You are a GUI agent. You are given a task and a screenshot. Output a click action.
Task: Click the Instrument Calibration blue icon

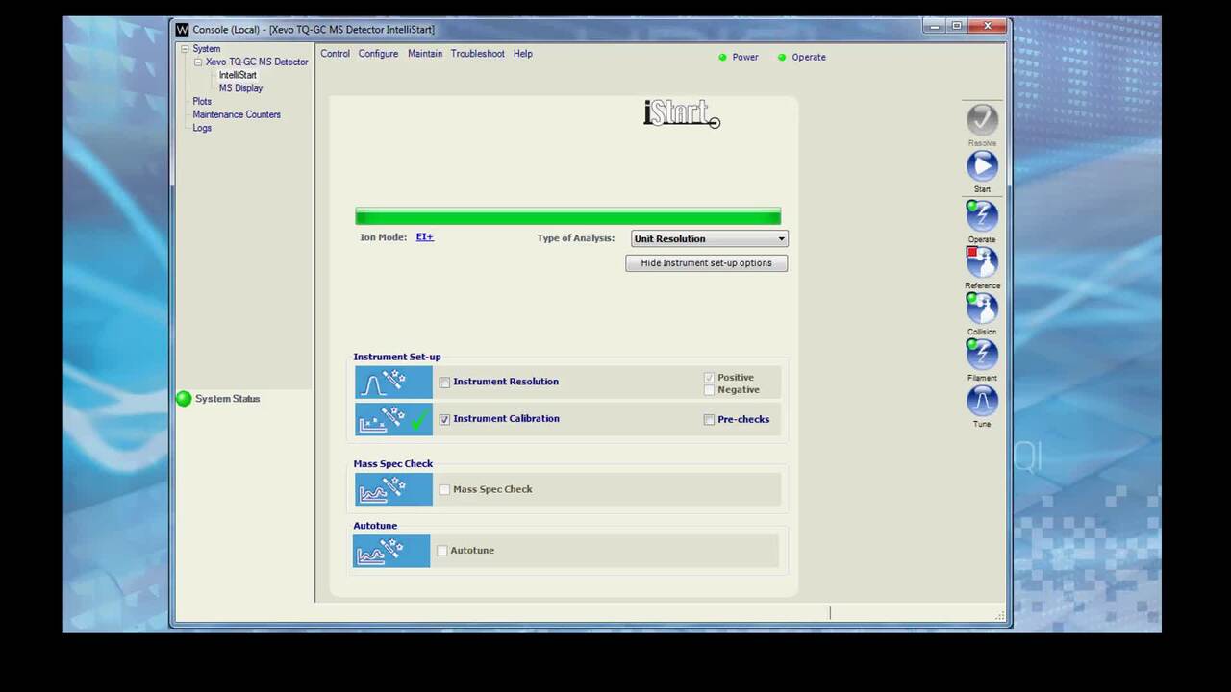(x=393, y=419)
